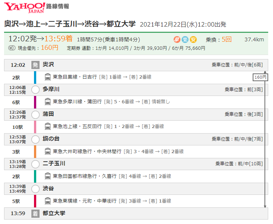Click the 現金優先：160円 fare text

coord(38,48)
